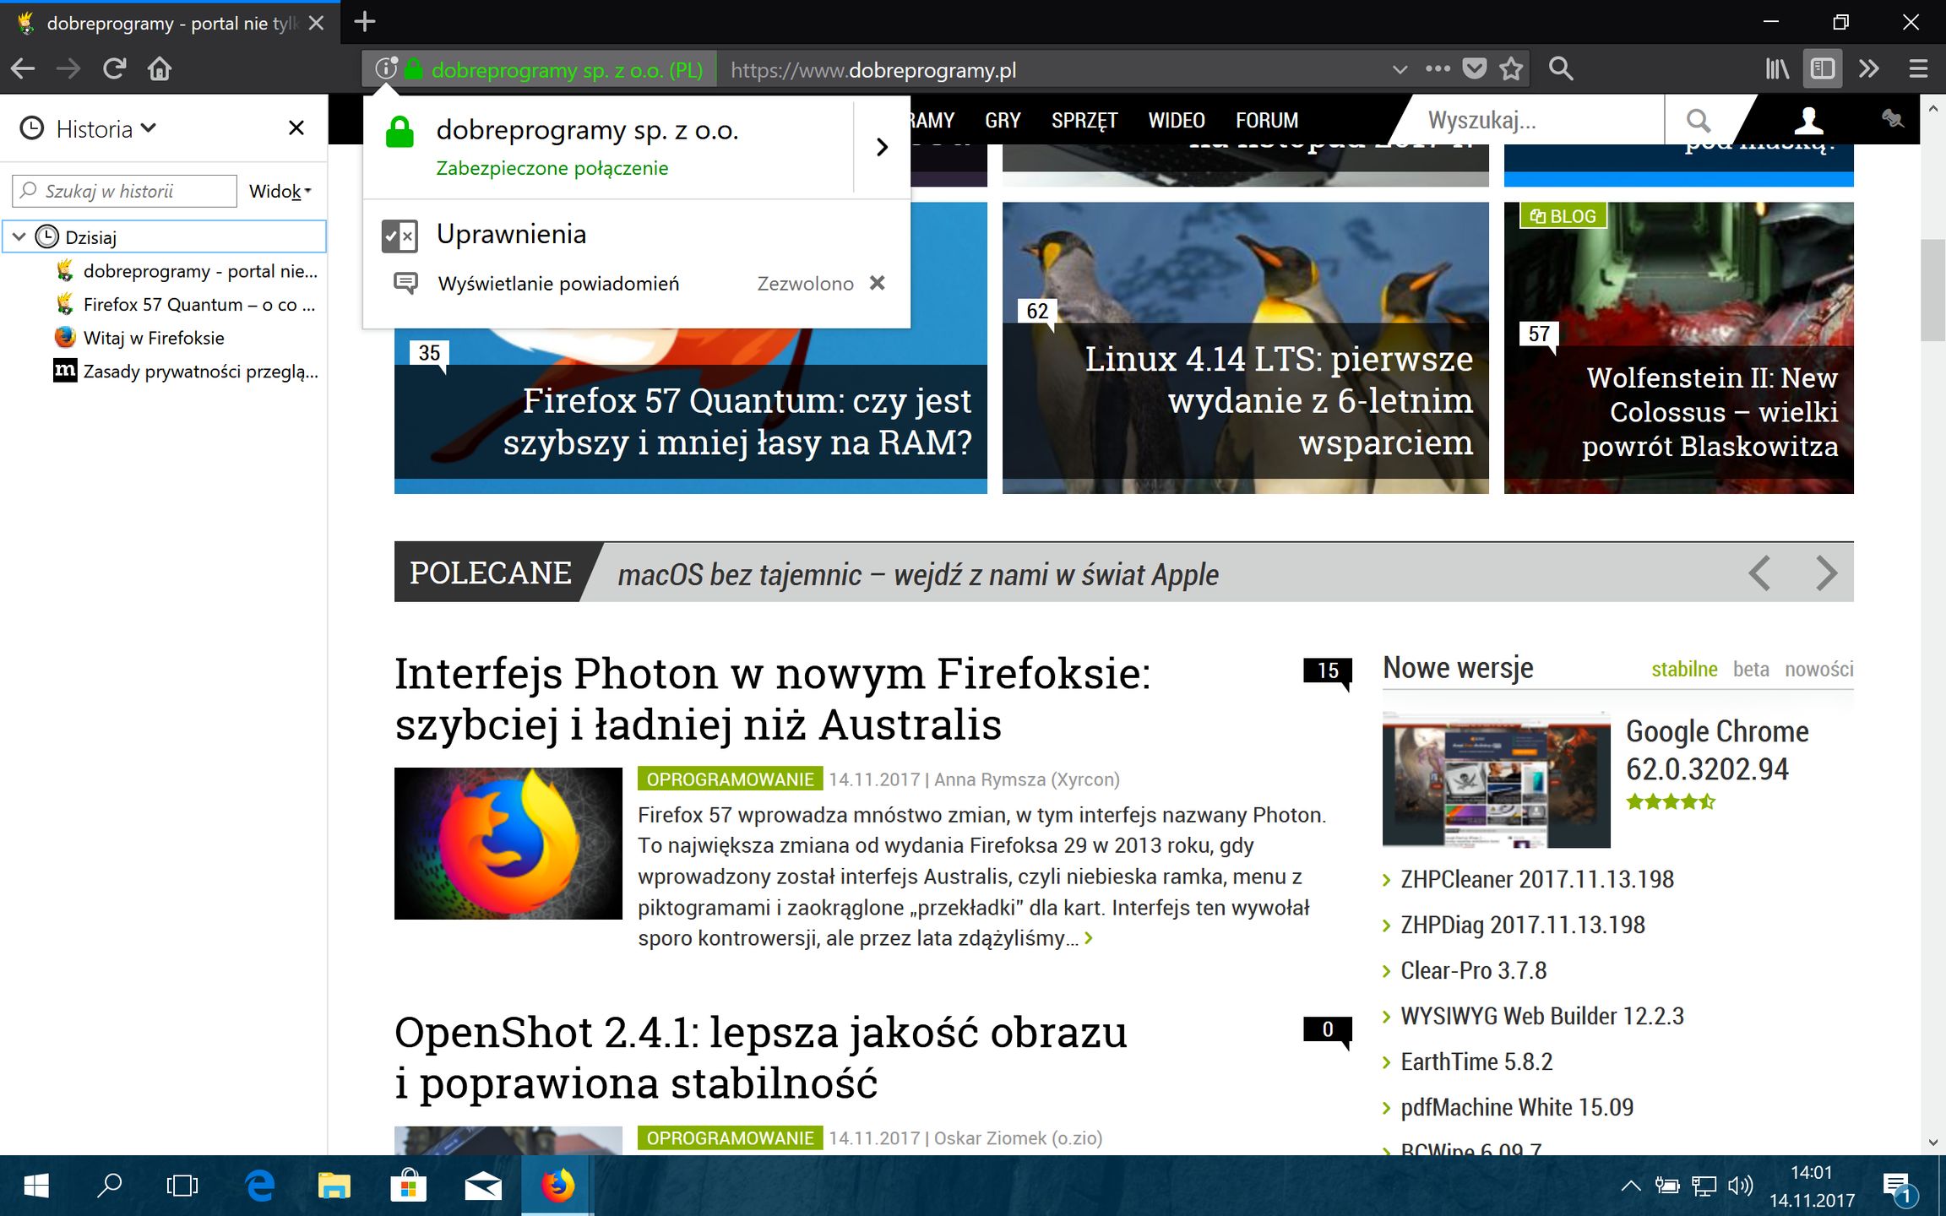The image size is (1946, 1216).
Task: Click the back navigation arrow
Action: (22, 68)
